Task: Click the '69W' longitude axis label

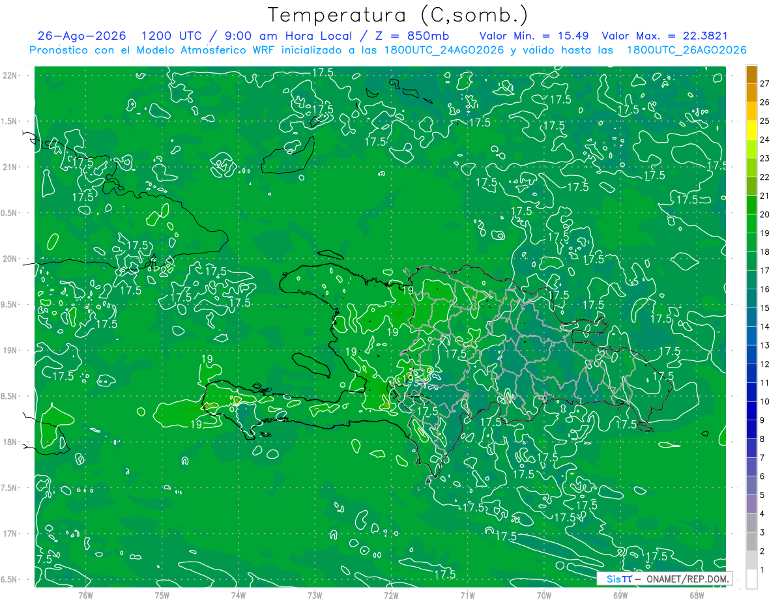Action: click(x=620, y=596)
